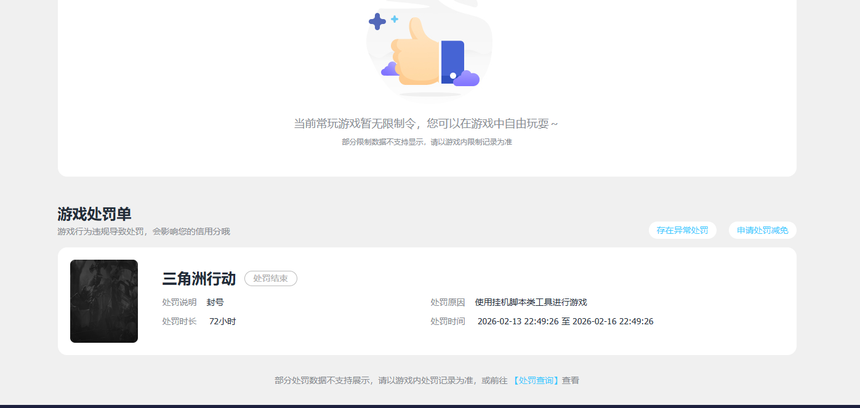
Task: Click the 游戏行为违规导致处罚 subtitle
Action: coord(143,231)
